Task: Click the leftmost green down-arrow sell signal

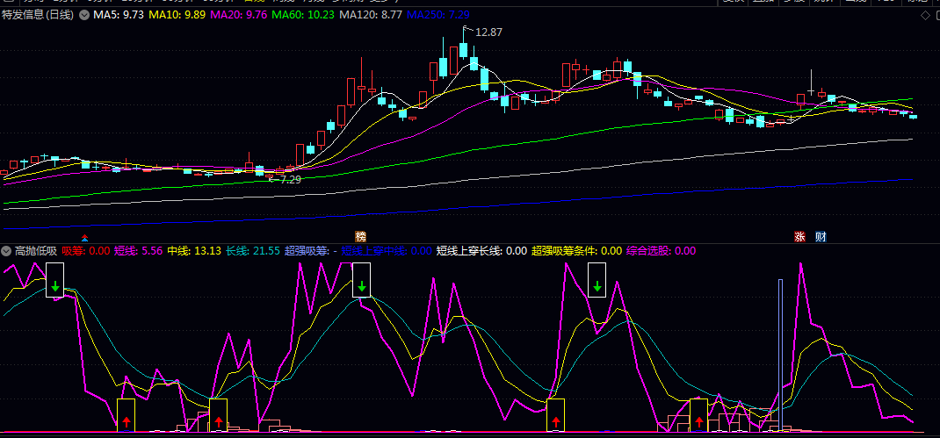Action: click(x=54, y=285)
